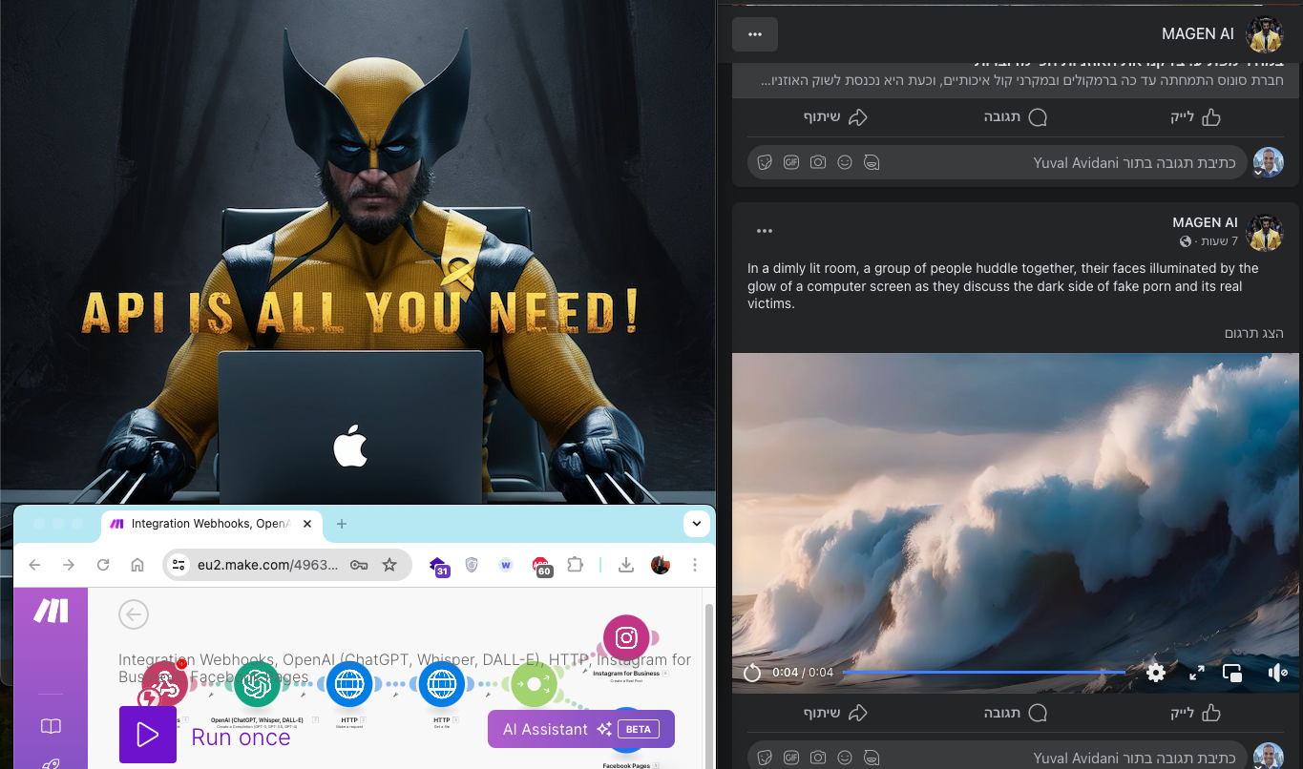
Task: Replay the wave video
Action: tap(752, 673)
